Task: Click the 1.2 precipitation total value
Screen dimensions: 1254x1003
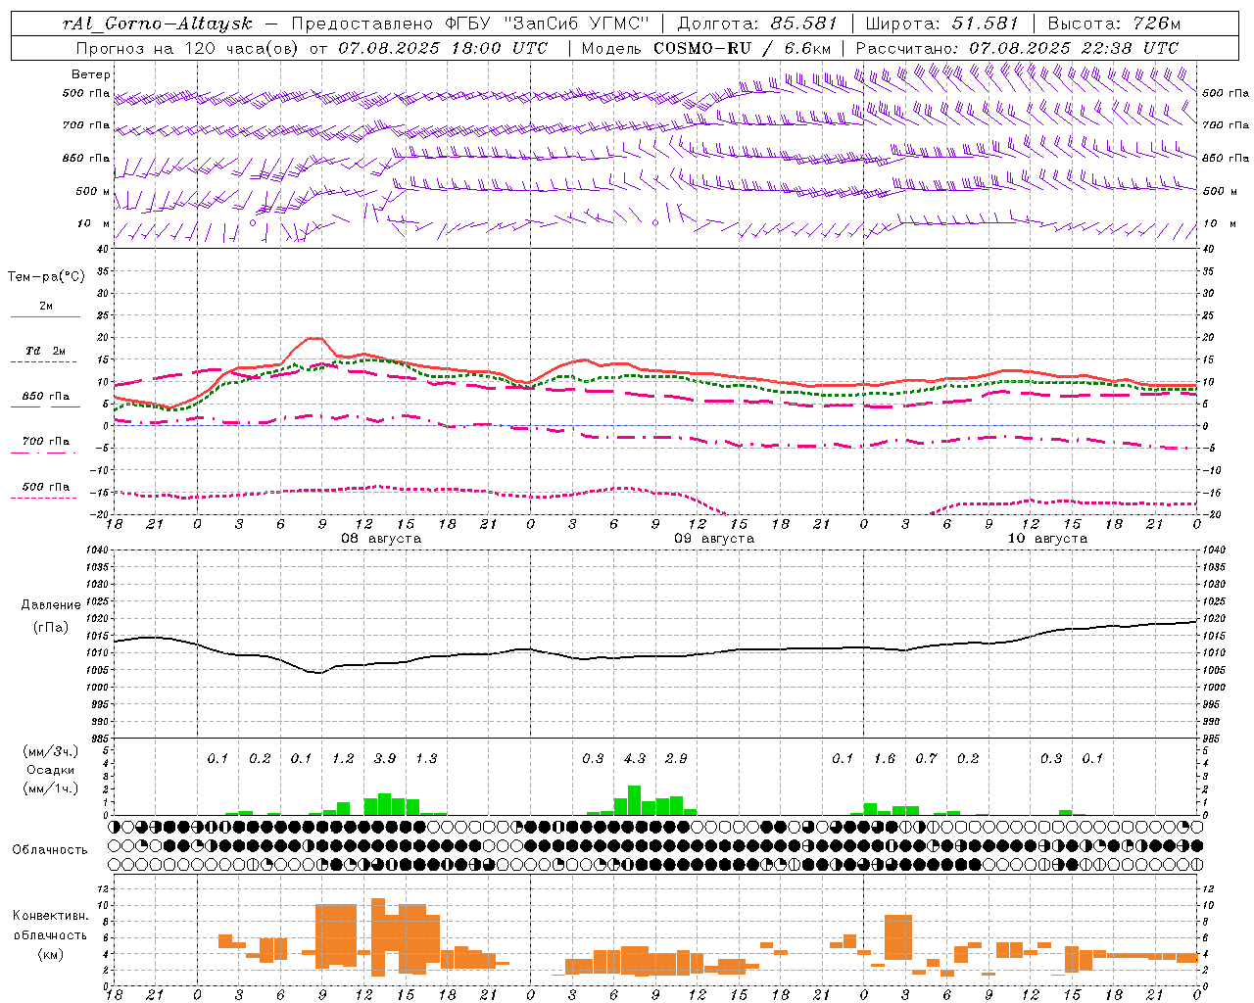Action: point(343,758)
